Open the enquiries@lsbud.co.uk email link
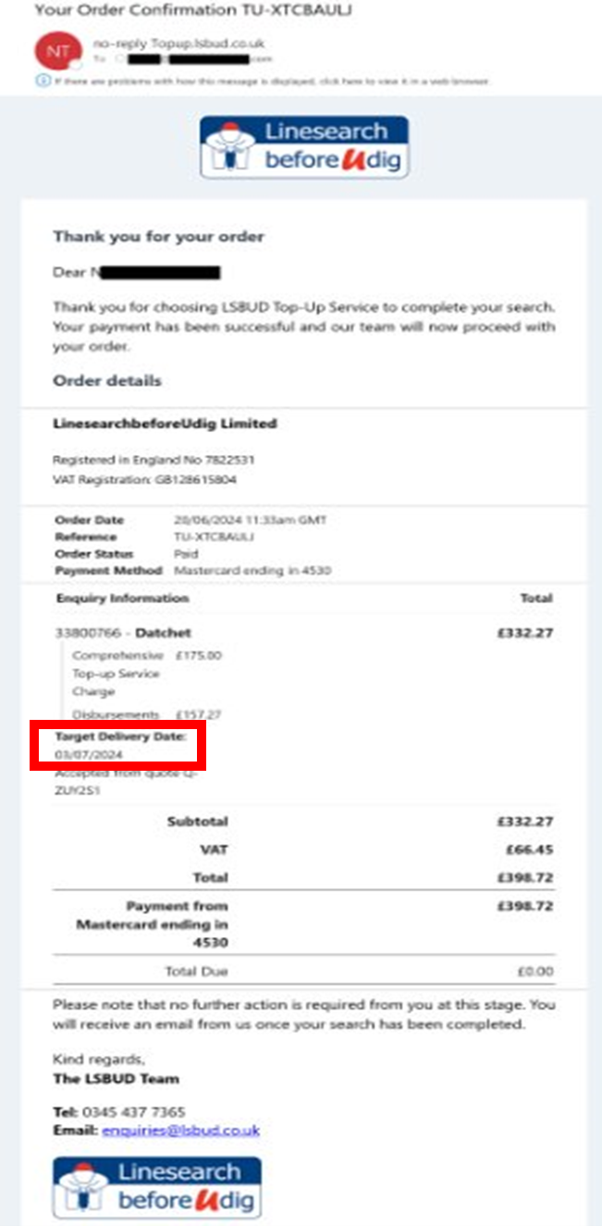The width and height of the screenshot is (602, 1226). tap(180, 1130)
